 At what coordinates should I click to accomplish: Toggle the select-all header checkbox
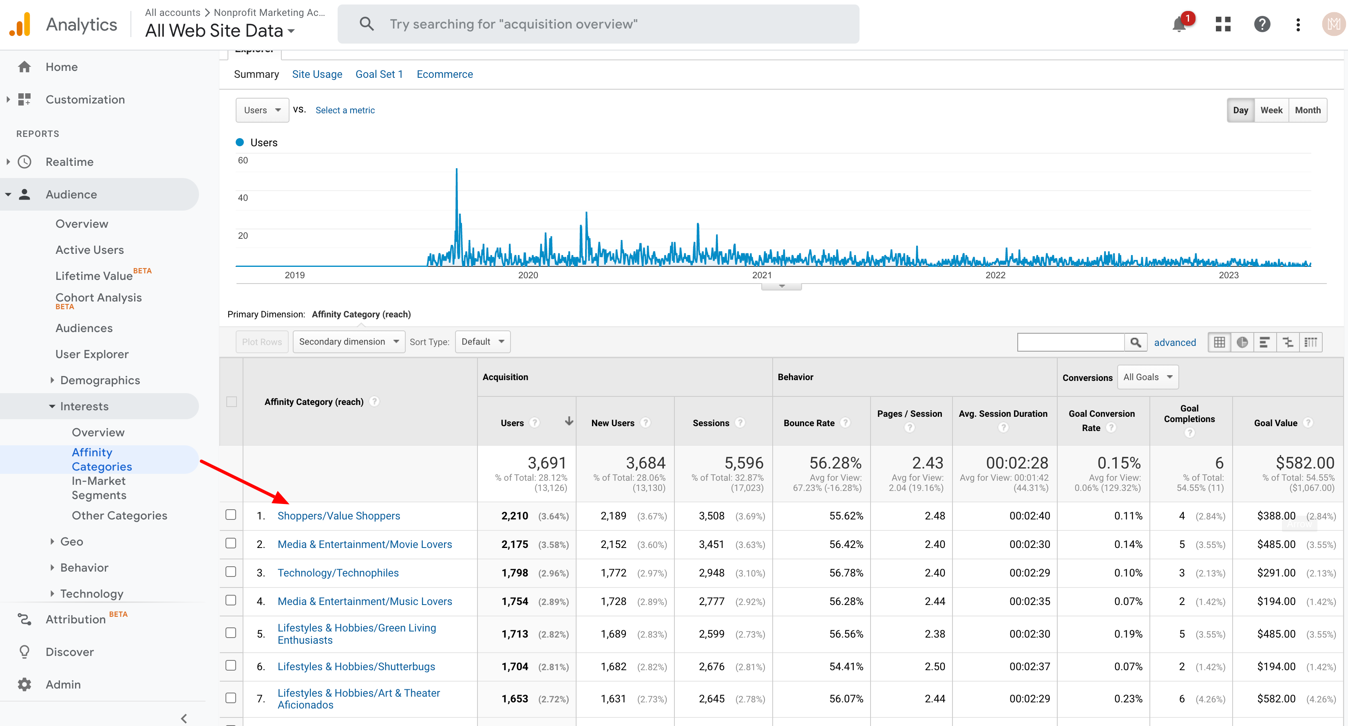[231, 401]
